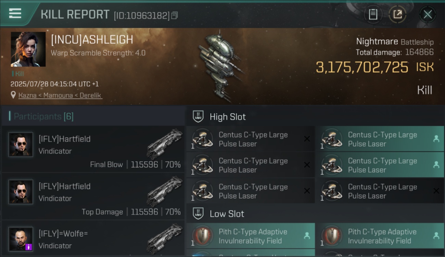Screen dimensions: 445x257
Task: Click the Low Slot section icon
Action: [x=198, y=213]
